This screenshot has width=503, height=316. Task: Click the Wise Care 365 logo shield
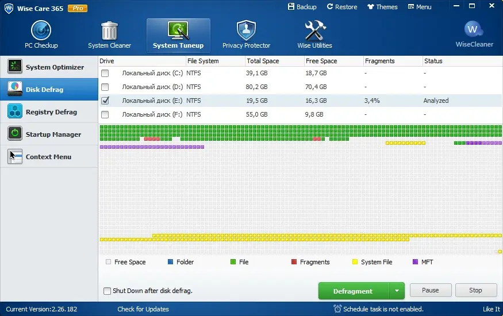click(9, 9)
